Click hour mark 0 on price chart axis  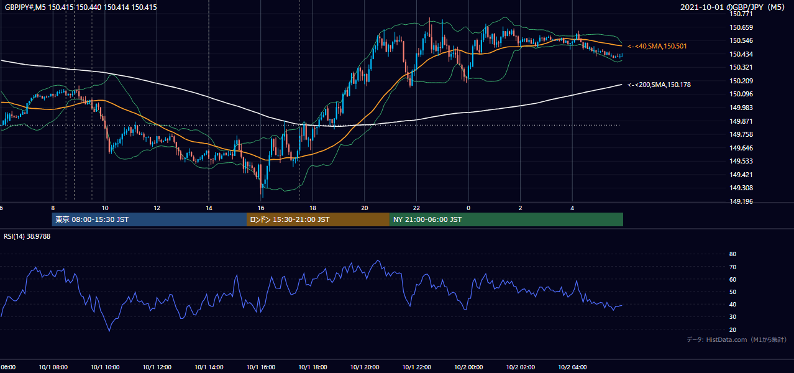pos(468,208)
